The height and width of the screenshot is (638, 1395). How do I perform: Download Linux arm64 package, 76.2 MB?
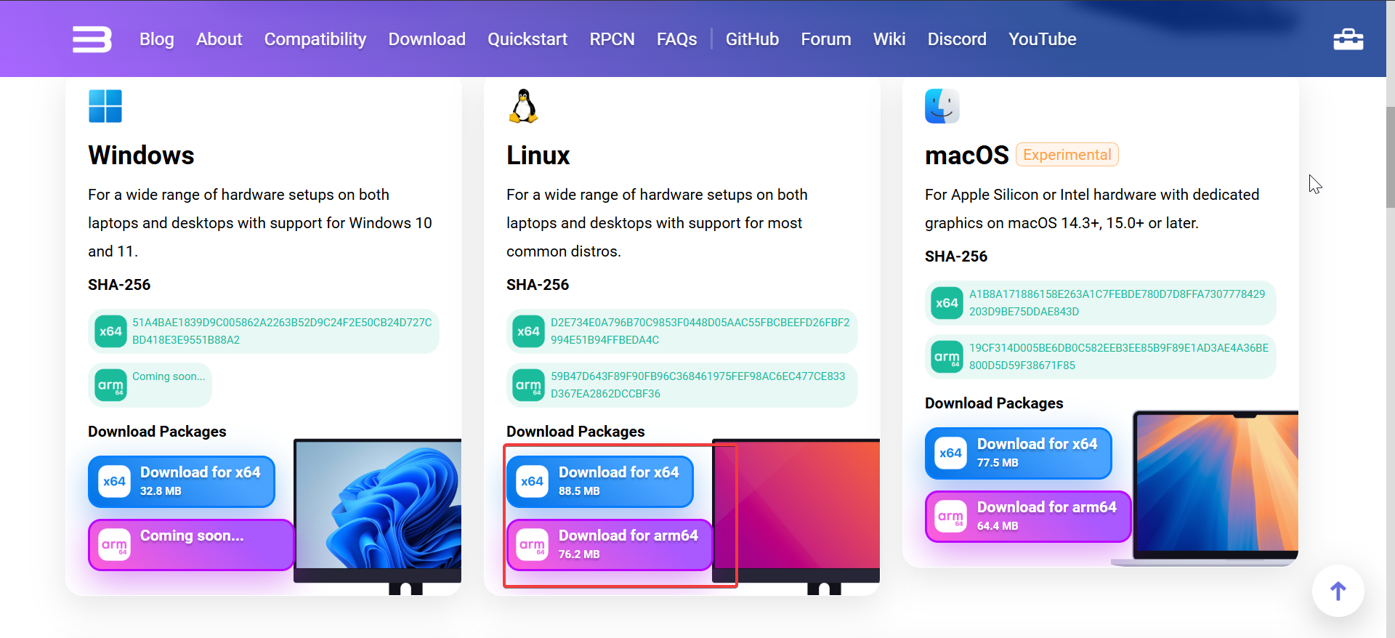[x=610, y=545]
